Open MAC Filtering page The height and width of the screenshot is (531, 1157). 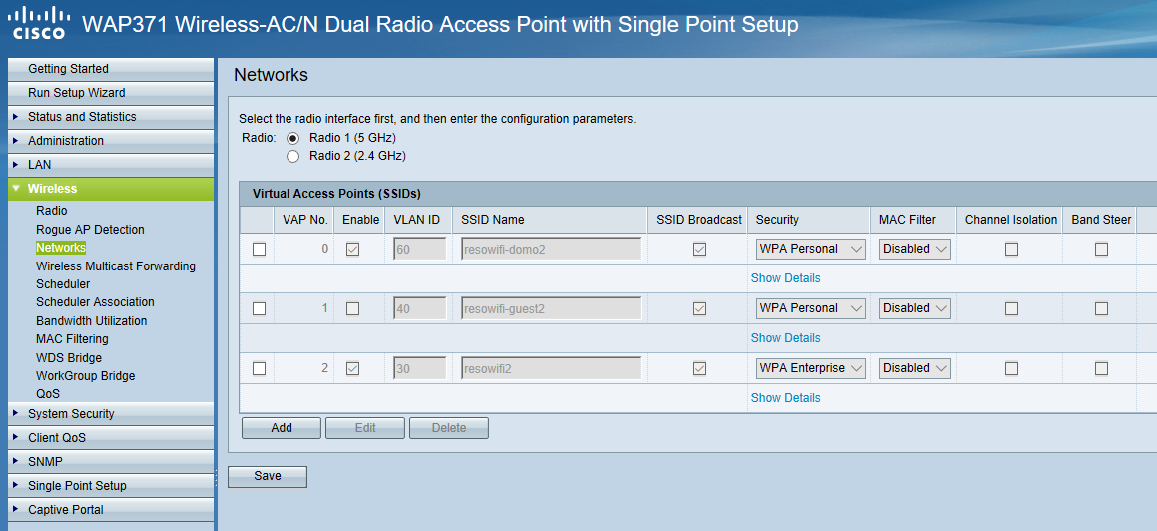72,339
